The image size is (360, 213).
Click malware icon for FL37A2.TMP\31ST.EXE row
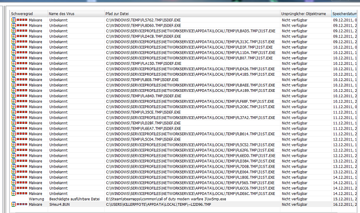(13, 118)
